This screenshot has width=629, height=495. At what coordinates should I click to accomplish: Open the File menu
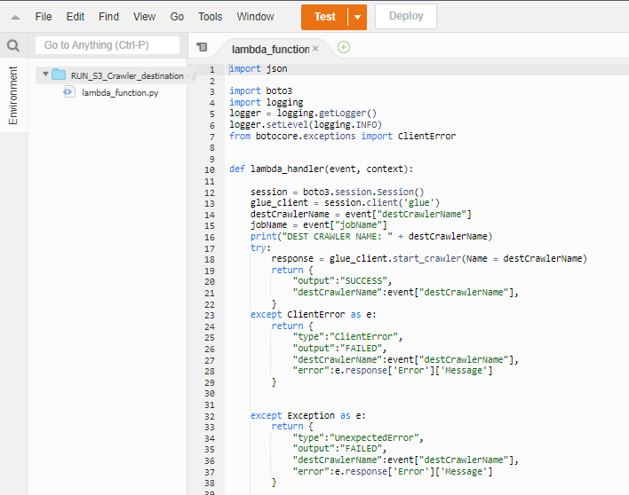pyautogui.click(x=44, y=17)
